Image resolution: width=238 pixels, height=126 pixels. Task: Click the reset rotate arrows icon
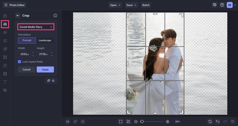(x=210, y=122)
